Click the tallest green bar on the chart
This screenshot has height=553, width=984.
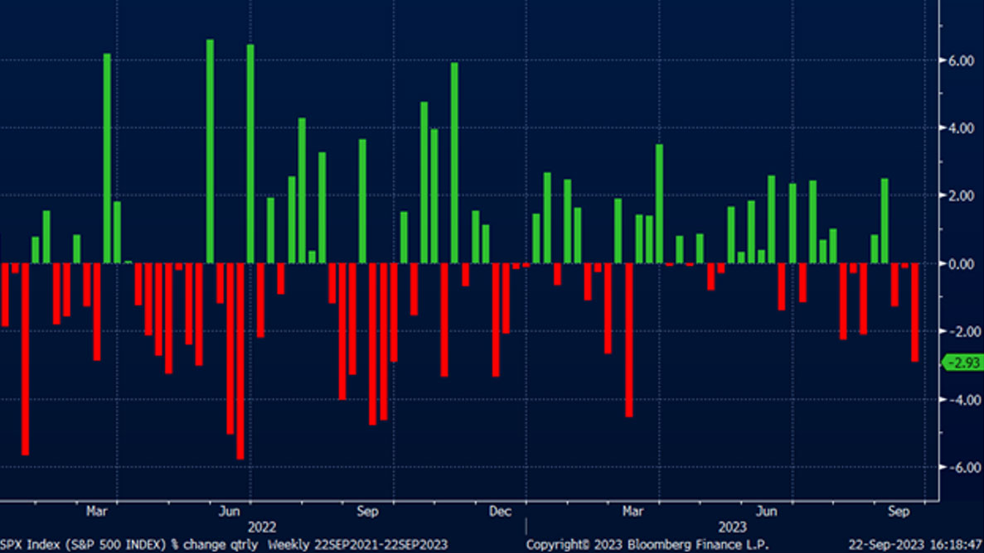pos(210,151)
